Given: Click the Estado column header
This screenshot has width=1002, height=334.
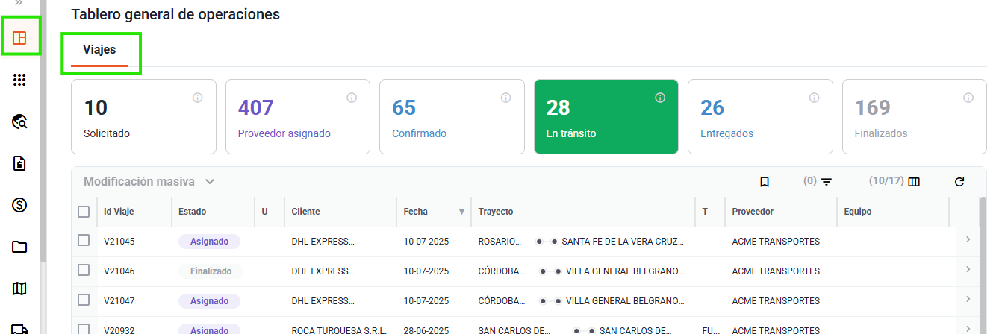Looking at the screenshot, I should click(x=193, y=212).
